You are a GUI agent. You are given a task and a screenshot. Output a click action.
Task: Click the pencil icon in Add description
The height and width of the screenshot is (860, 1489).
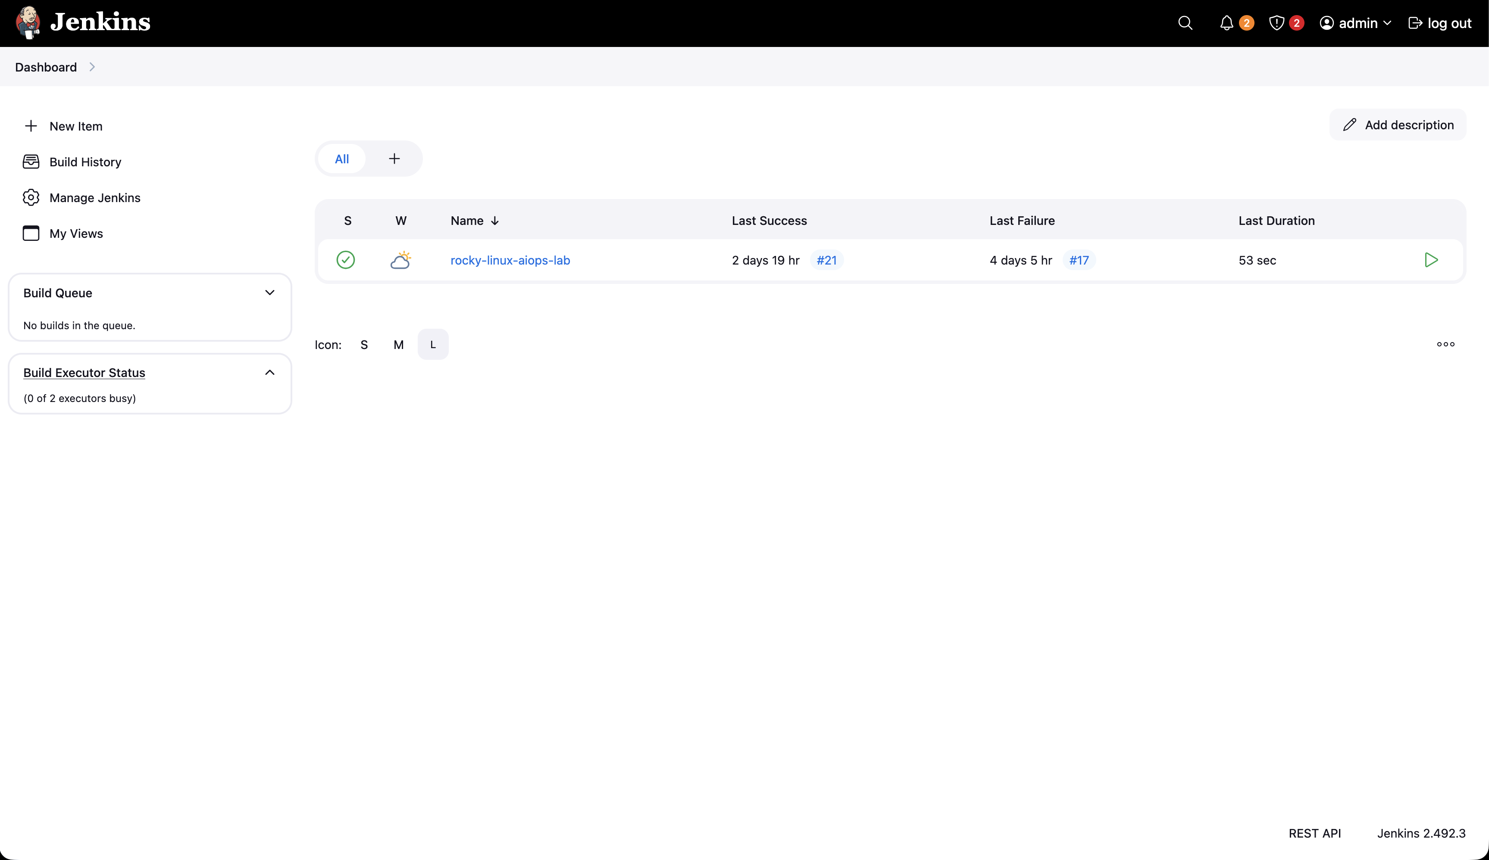[1350, 125]
